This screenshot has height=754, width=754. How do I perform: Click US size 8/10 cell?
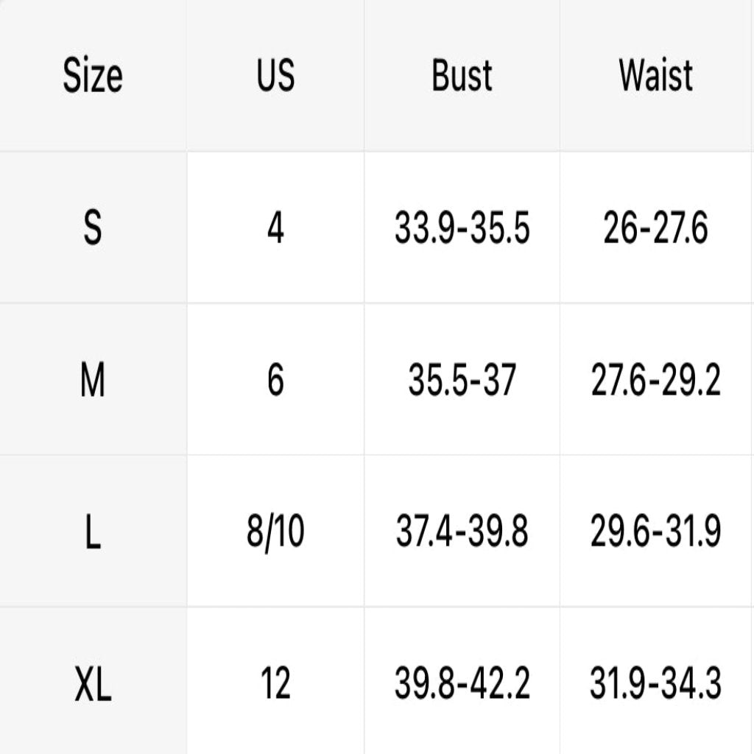point(275,532)
